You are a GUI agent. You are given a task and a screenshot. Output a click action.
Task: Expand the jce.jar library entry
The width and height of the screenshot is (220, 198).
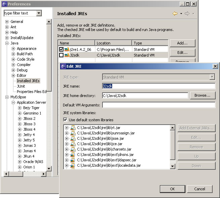click(x=67, y=144)
